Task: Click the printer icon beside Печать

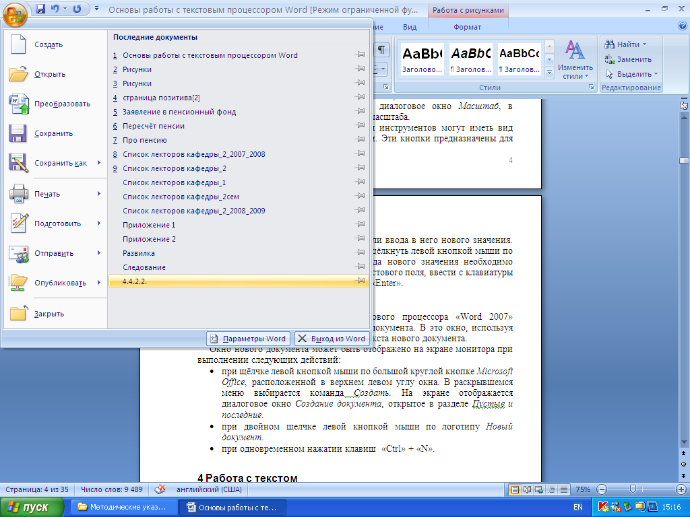Action: pos(18,194)
